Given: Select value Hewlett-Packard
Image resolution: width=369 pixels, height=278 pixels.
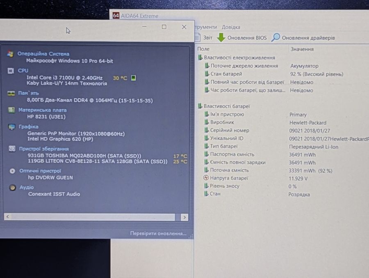Looking at the screenshot, I should 308,123.
